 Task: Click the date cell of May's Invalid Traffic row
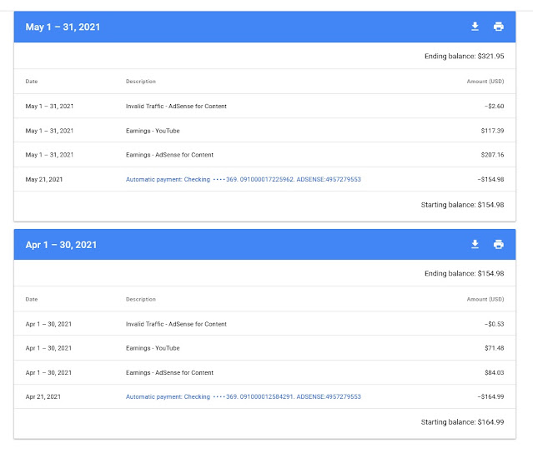(49, 107)
